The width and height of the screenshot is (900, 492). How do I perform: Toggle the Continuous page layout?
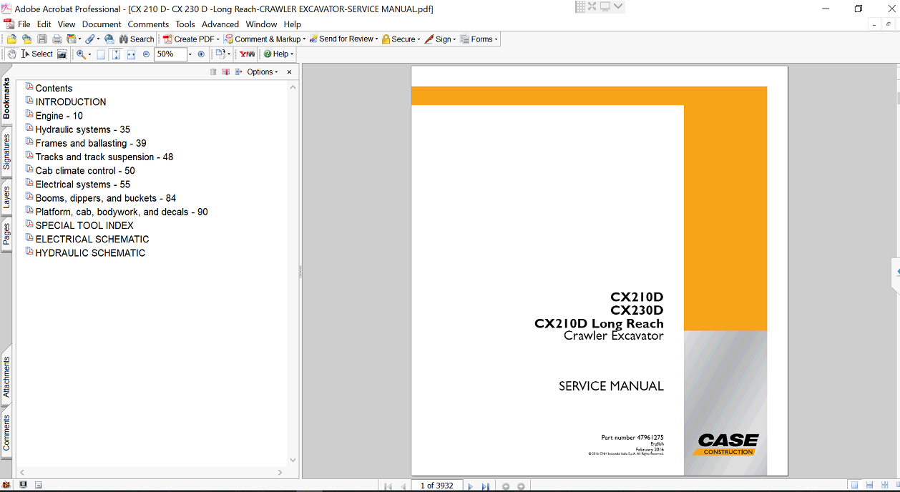(x=869, y=486)
